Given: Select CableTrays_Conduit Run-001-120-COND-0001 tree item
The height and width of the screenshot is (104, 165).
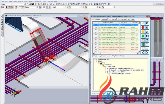Looking at the screenshot, I should 128,70.
